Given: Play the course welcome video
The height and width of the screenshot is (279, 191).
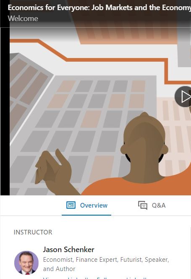Looking at the screenshot, I should (183, 97).
